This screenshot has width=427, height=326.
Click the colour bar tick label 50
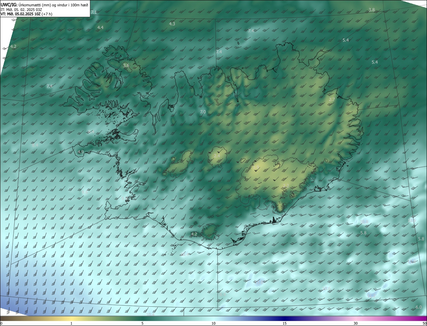[424, 324]
